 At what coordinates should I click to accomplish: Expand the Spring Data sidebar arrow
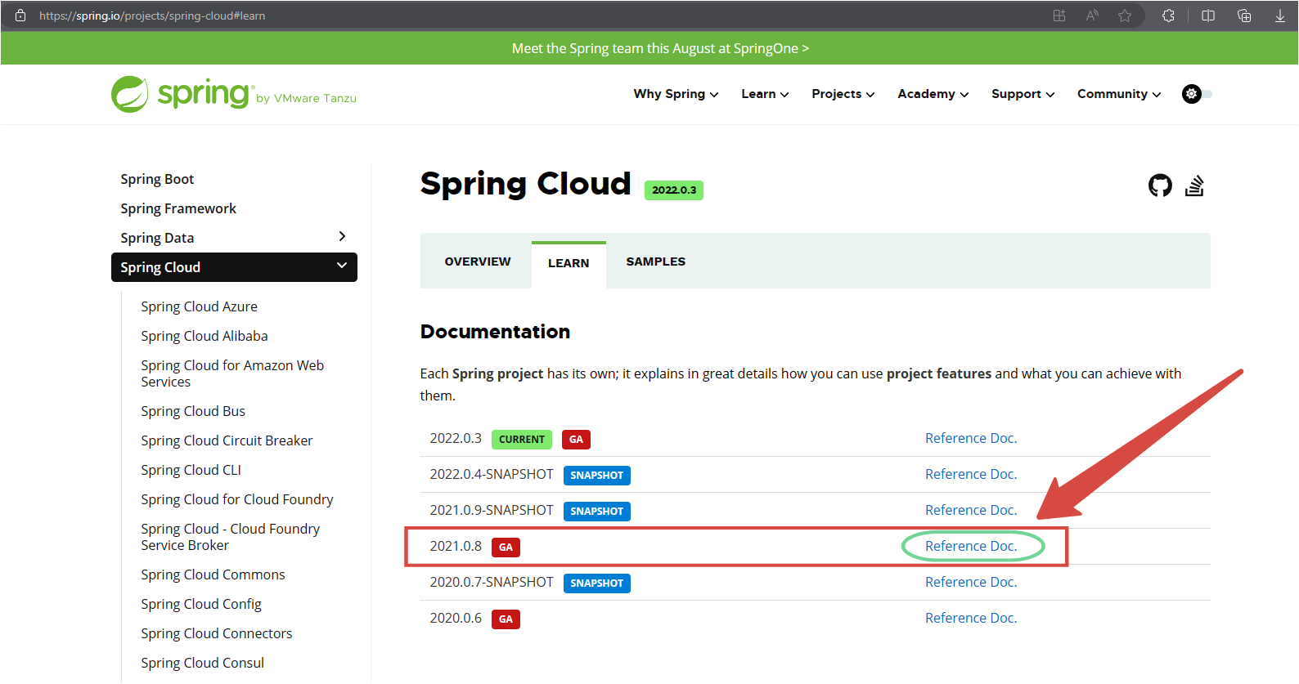coord(342,236)
